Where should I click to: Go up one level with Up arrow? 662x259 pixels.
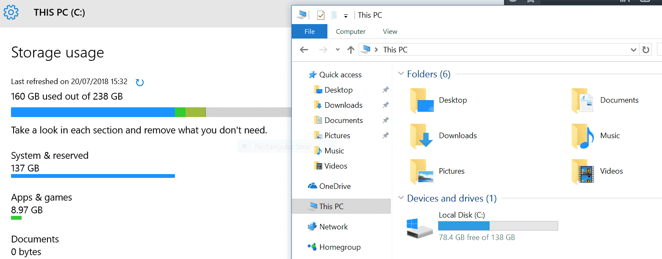pyautogui.click(x=351, y=50)
